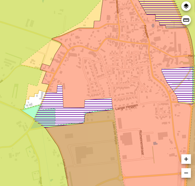
Task: Click the gray oval building beside Kerkplein
Action: [153, 26]
